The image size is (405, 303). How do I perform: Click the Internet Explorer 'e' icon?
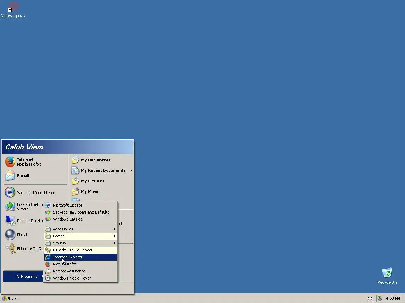48,257
